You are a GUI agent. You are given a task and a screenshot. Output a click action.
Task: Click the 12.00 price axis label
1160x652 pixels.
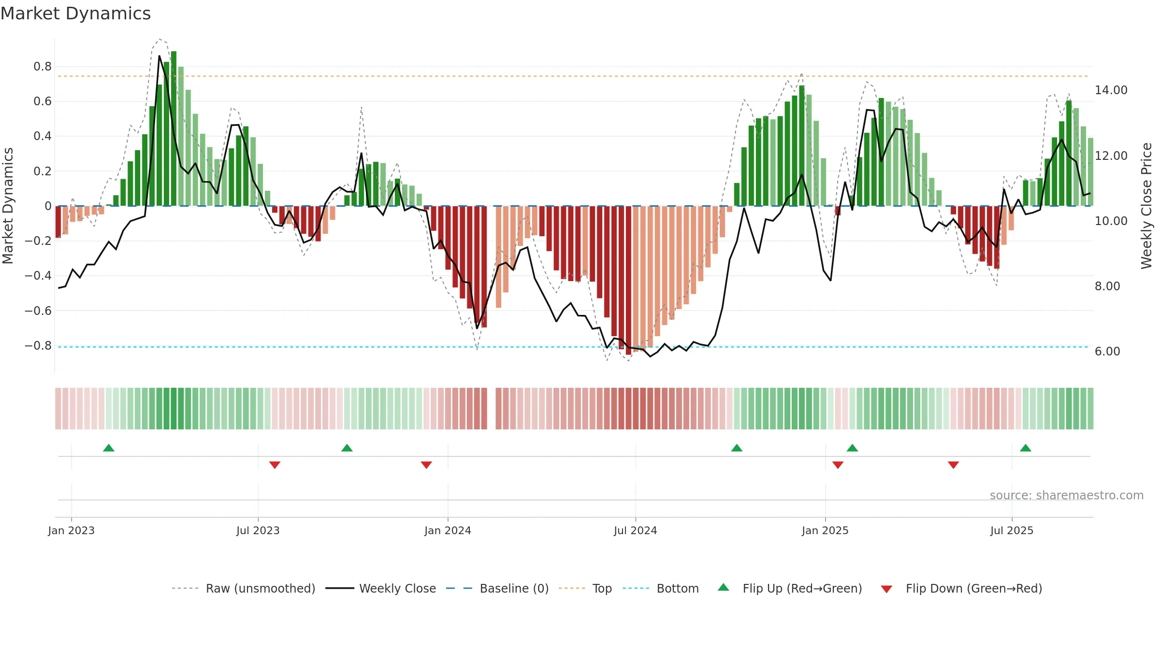pyautogui.click(x=1111, y=156)
